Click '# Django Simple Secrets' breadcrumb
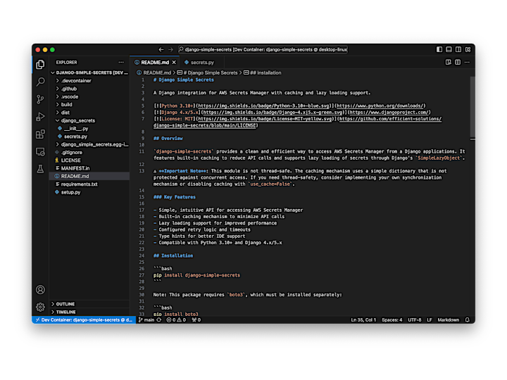 tap(207, 72)
